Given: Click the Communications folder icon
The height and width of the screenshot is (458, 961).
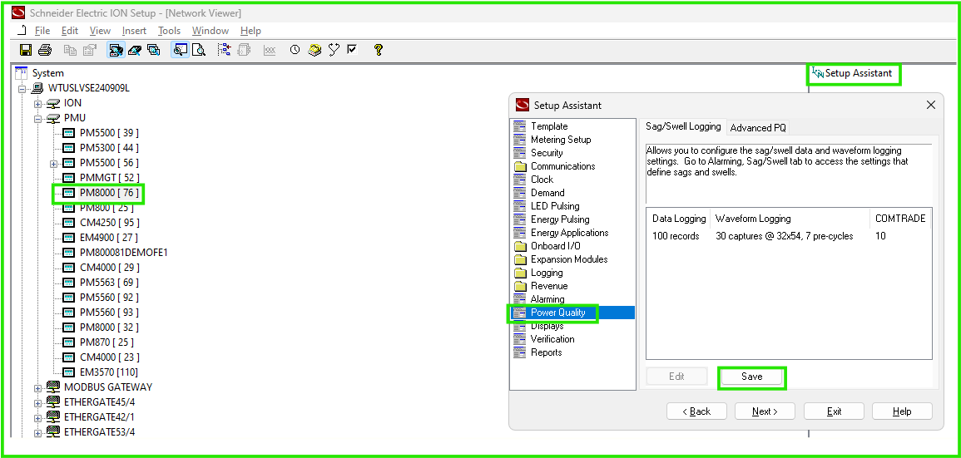Looking at the screenshot, I should click(520, 166).
